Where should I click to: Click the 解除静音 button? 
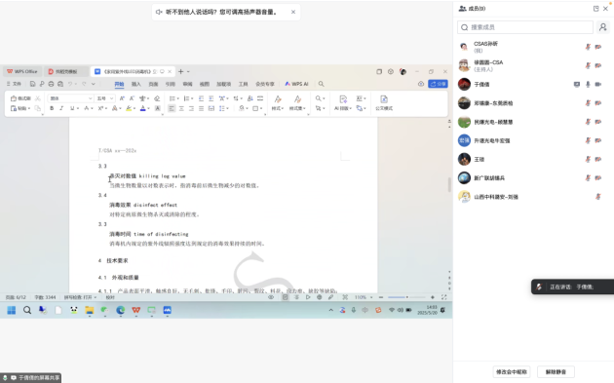tap(556, 371)
